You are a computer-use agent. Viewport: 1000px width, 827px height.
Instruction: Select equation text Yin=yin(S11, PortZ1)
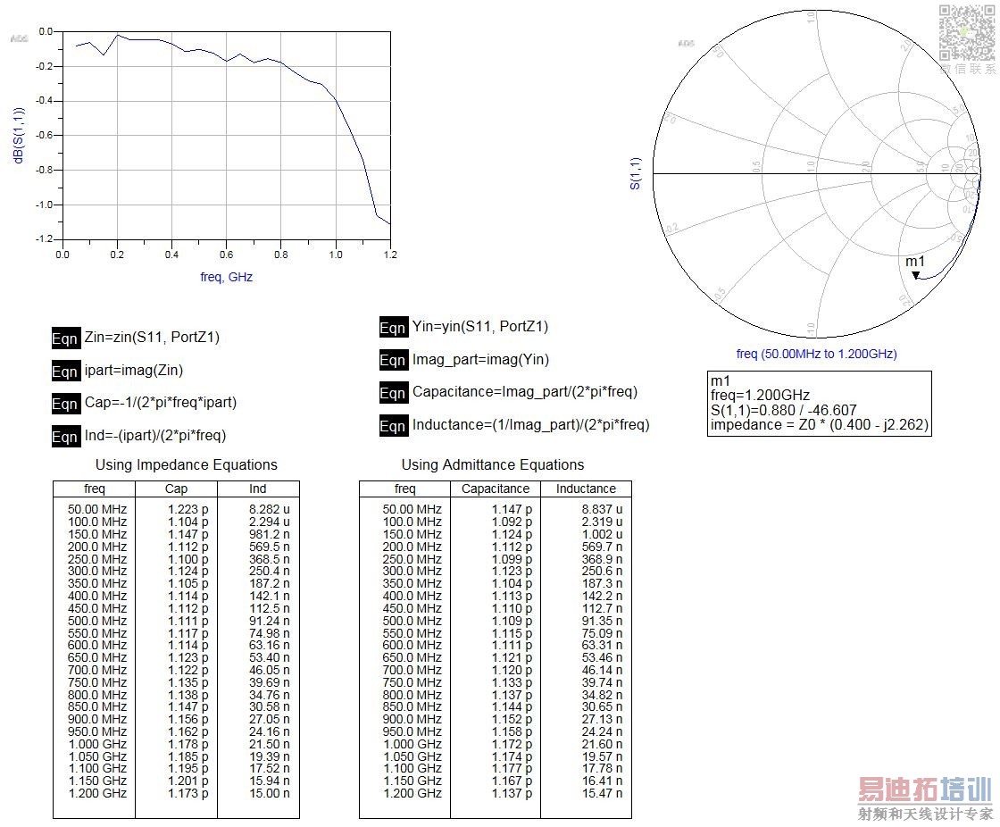[480, 327]
